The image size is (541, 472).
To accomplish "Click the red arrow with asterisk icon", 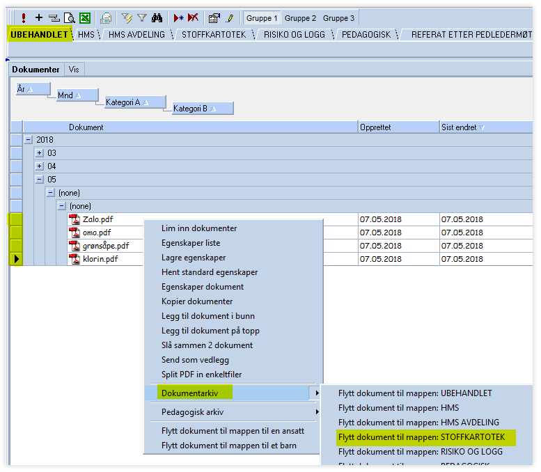I will pyautogui.click(x=178, y=17).
